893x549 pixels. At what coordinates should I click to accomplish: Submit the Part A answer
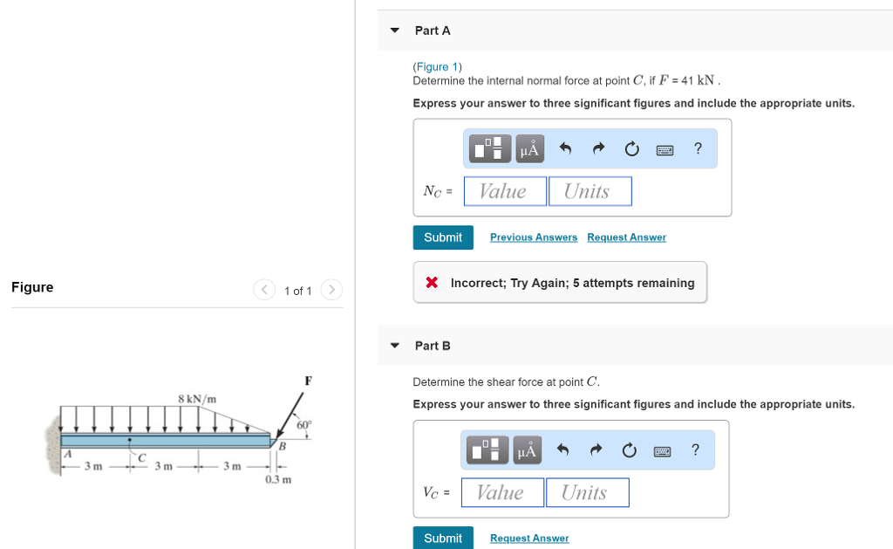point(443,237)
